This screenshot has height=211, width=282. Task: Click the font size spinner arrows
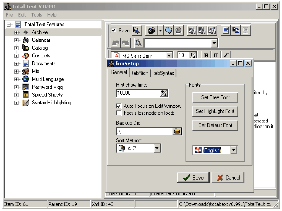tap(193, 55)
